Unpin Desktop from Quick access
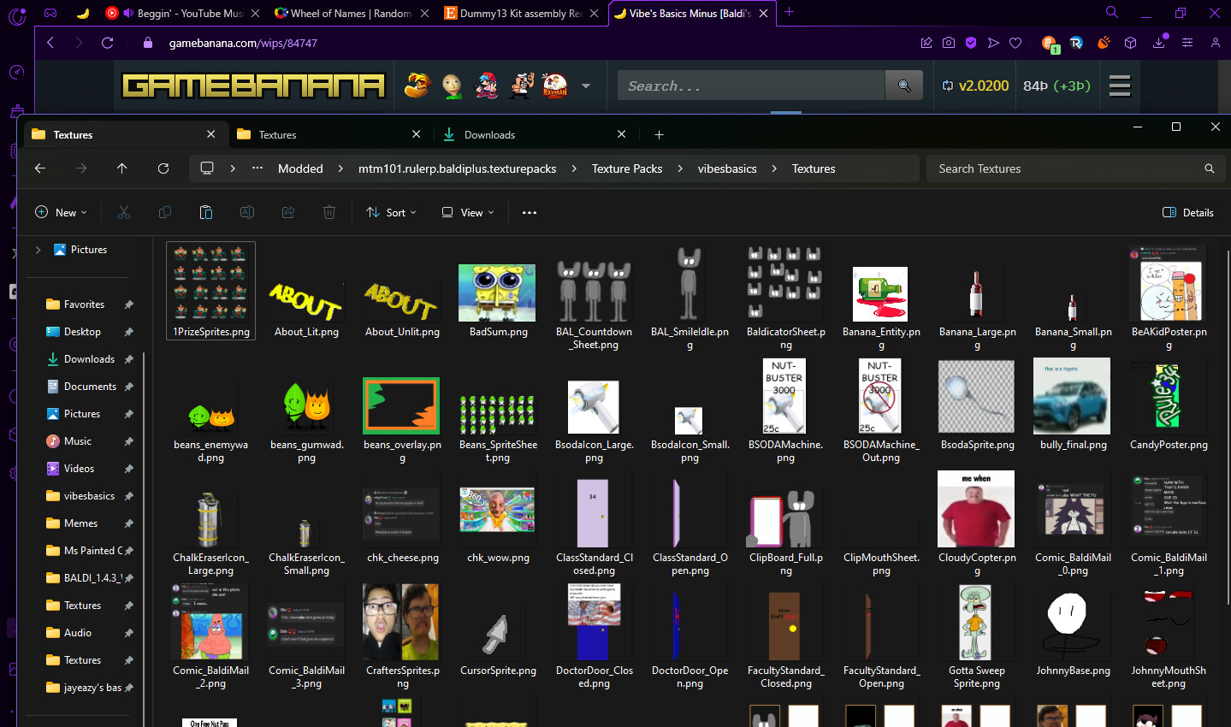The width and height of the screenshot is (1231, 727). 129,332
